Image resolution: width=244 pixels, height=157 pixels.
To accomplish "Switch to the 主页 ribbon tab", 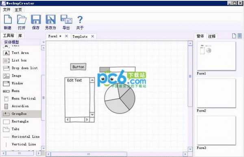I will pyautogui.click(x=18, y=10).
